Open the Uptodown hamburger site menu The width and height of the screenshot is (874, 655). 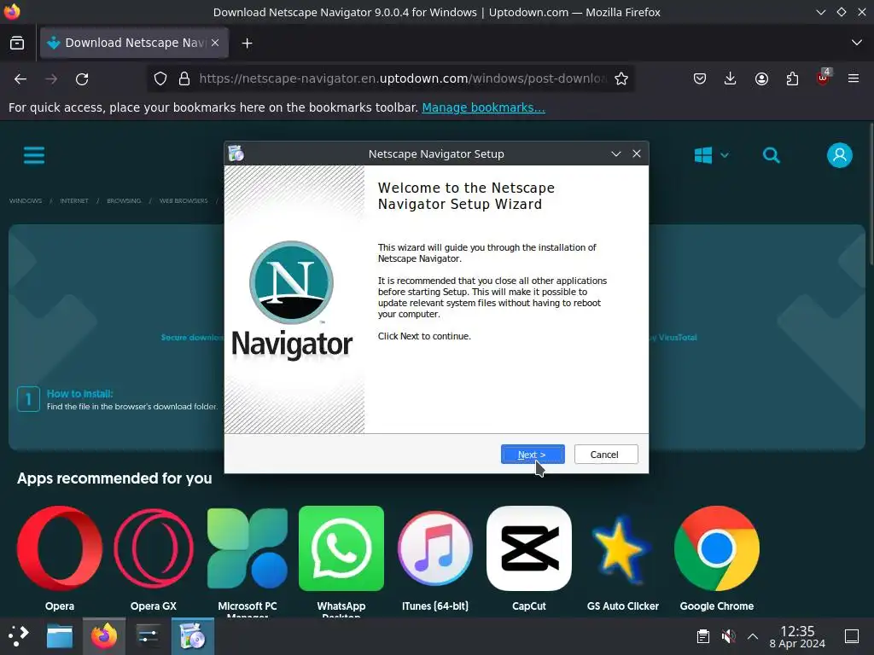point(34,155)
